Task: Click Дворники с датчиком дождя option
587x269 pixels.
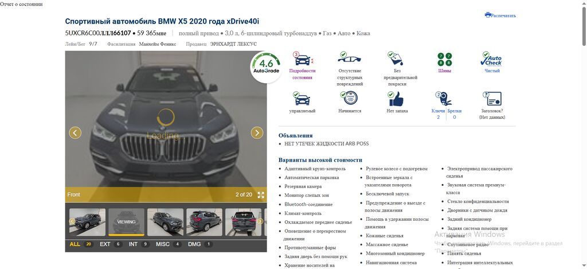Action: click(478, 210)
